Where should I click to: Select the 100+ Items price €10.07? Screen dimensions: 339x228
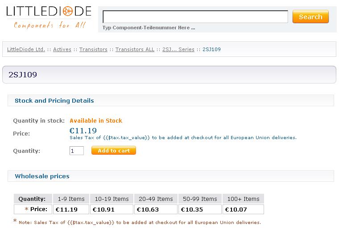coord(243,209)
